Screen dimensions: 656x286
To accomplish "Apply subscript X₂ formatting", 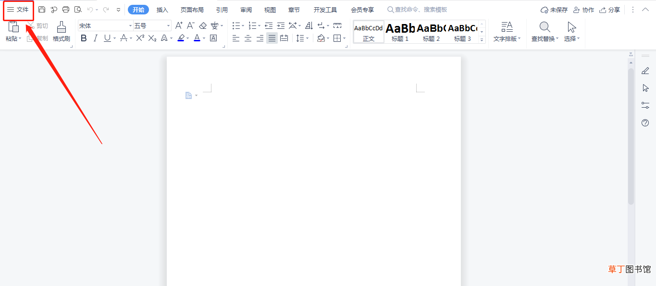I will tap(152, 38).
